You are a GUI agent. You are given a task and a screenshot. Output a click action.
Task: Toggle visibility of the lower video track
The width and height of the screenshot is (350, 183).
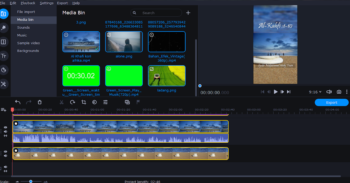(x=5, y=151)
